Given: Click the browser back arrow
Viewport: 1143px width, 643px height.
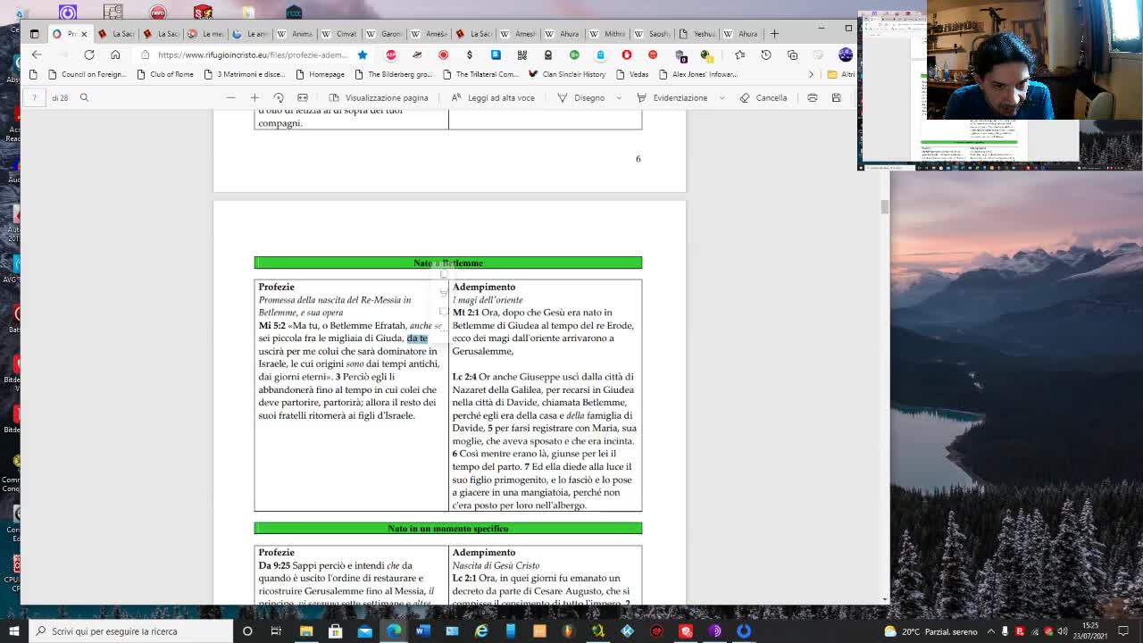Looking at the screenshot, I should [x=37, y=54].
